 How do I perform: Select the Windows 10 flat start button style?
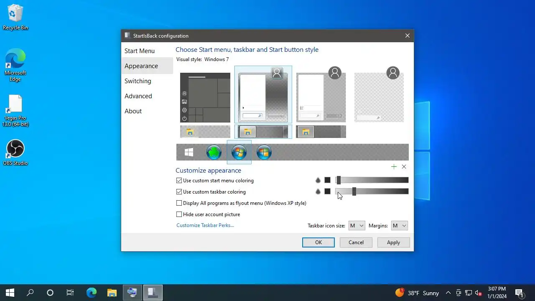189,153
